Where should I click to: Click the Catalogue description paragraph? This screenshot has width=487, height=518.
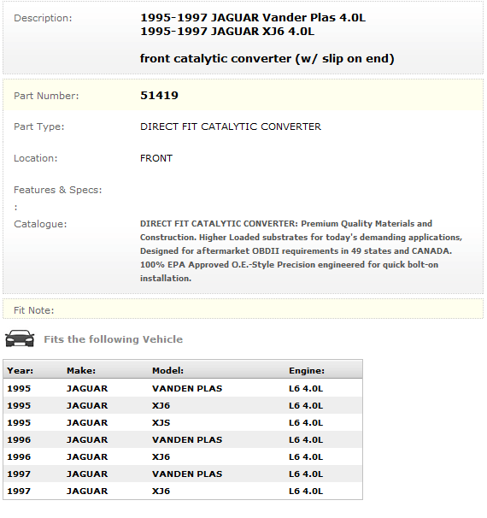(301, 251)
